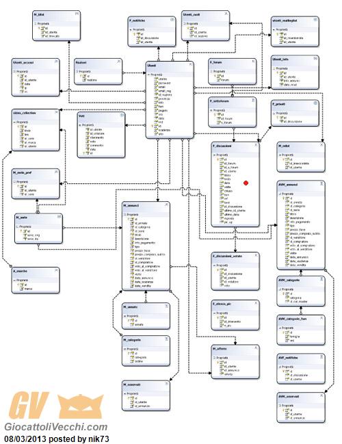This screenshot has width=342, height=444.
Task: Collapse the F_discussioni entity box chevron
Action: coord(256,145)
